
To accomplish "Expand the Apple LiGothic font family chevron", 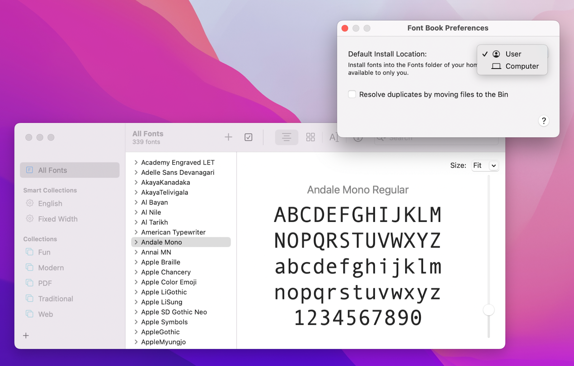I will pyautogui.click(x=136, y=292).
